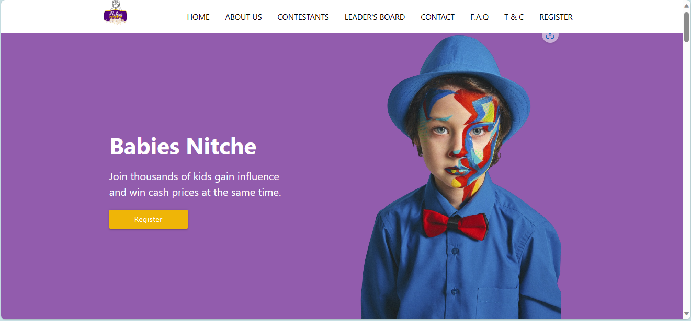Click the Babies Nitche logo icon

pyautogui.click(x=115, y=13)
